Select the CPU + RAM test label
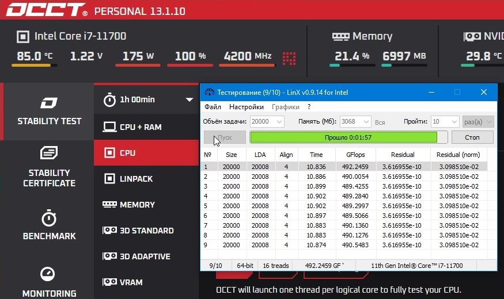Image resolution: width=504 pixels, height=299 pixels. (x=141, y=127)
